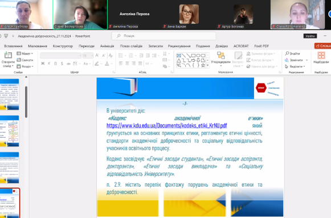Select the right brace shape
Screen dimensions: 331x218
pos(198,65)
